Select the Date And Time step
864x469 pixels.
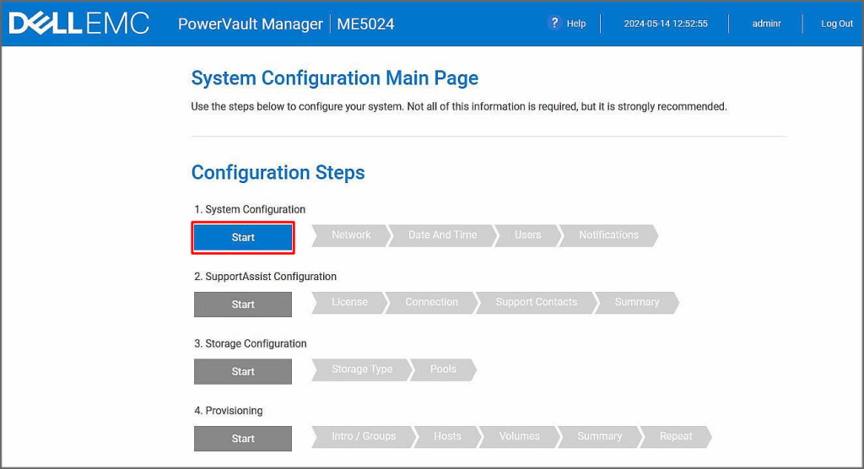click(x=442, y=235)
